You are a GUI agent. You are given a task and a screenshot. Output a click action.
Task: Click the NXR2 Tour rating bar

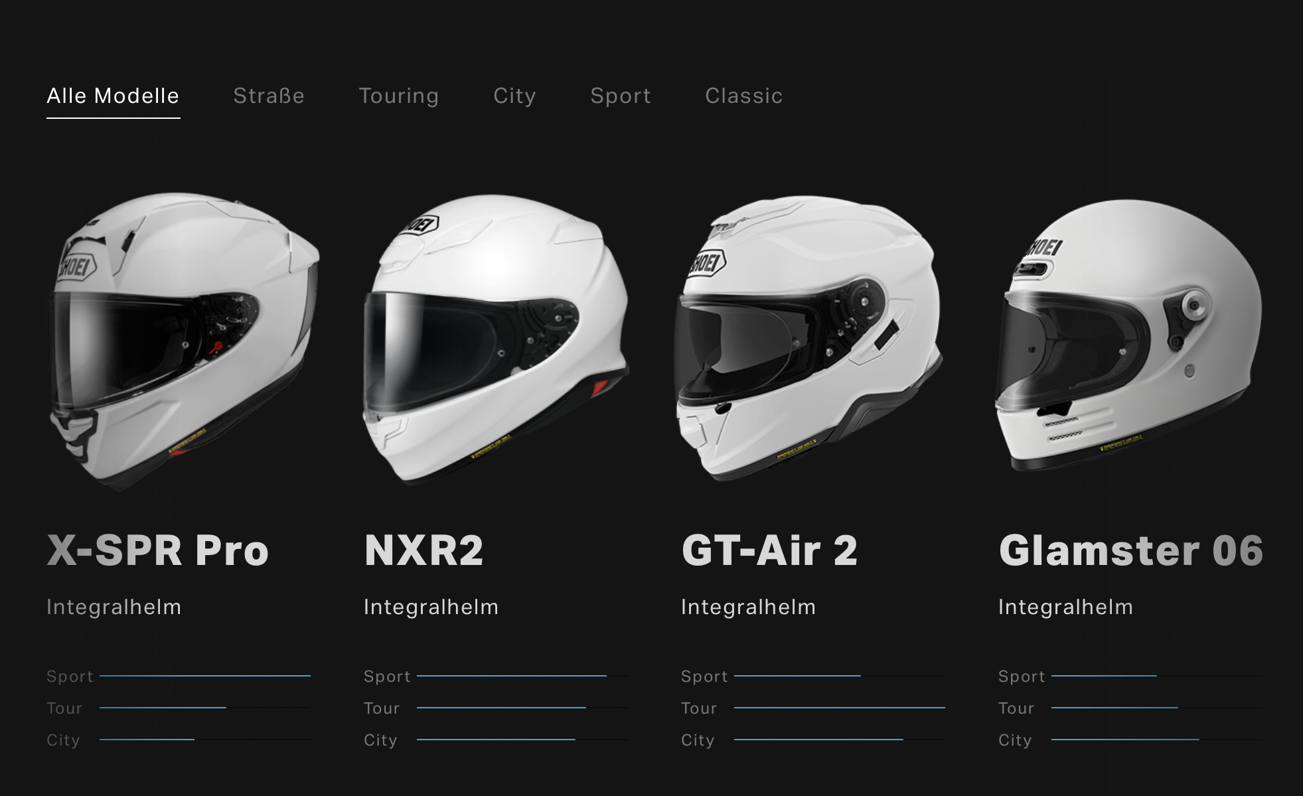coord(522,708)
